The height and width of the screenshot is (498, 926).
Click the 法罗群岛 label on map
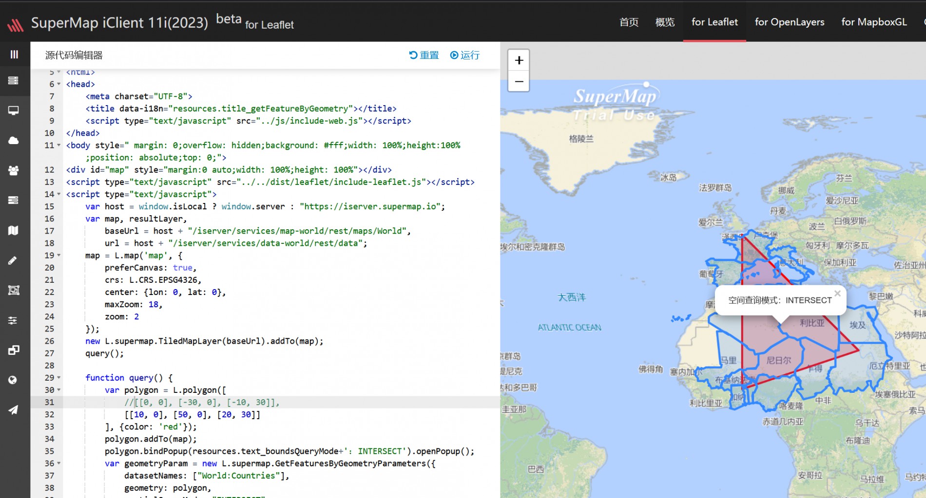715,188
